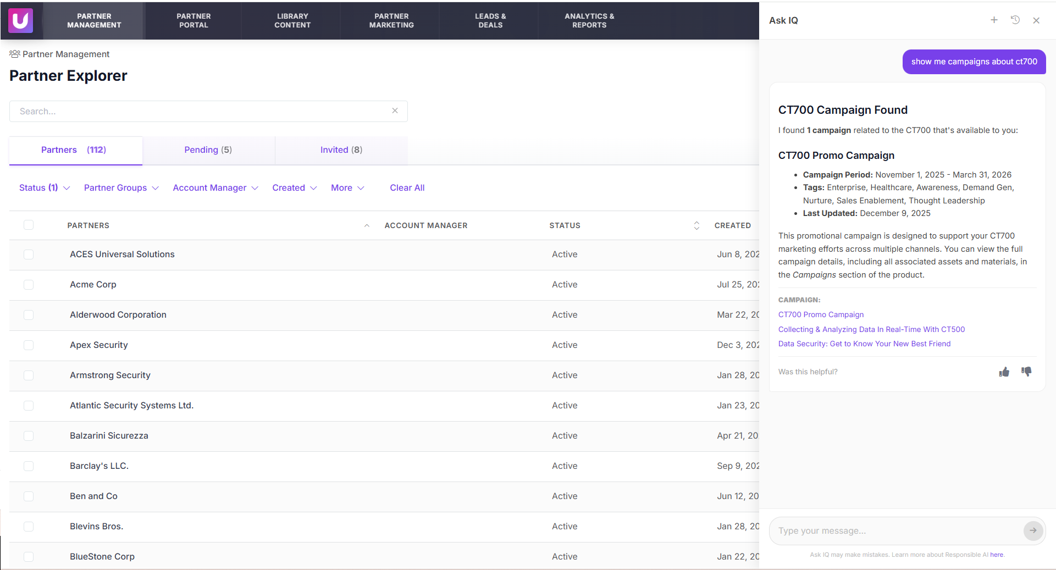The height and width of the screenshot is (570, 1056).
Task: Switch to the Pending (5) tab
Action: pyautogui.click(x=208, y=150)
